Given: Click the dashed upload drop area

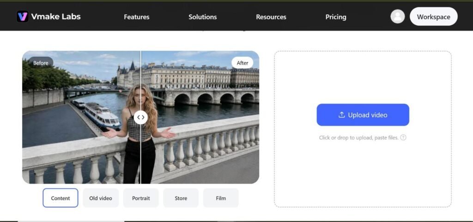Looking at the screenshot, I should [x=363, y=129].
